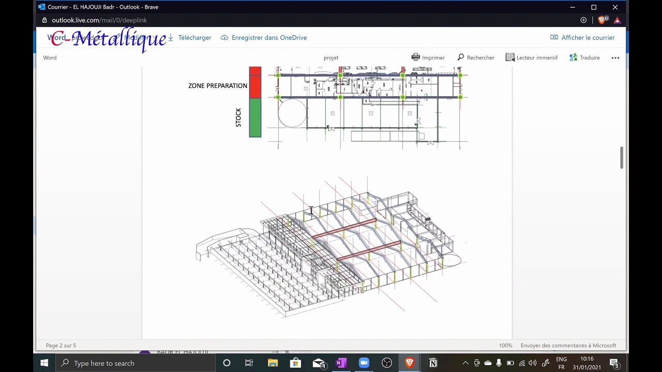Click the green stock color bar
This screenshot has height=372, width=662.
coord(255,118)
